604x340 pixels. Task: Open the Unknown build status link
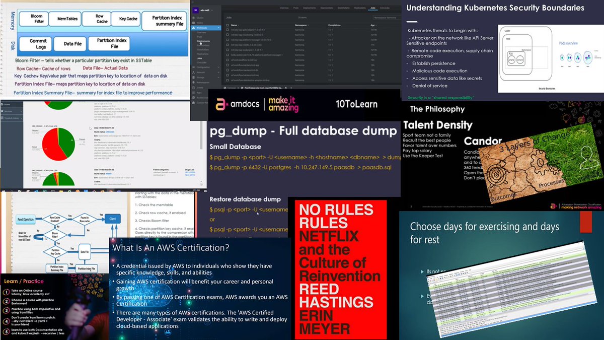pyautogui.click(x=110, y=132)
